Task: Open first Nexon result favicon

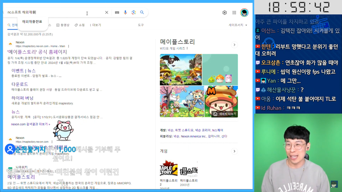Action: click(x=10, y=44)
